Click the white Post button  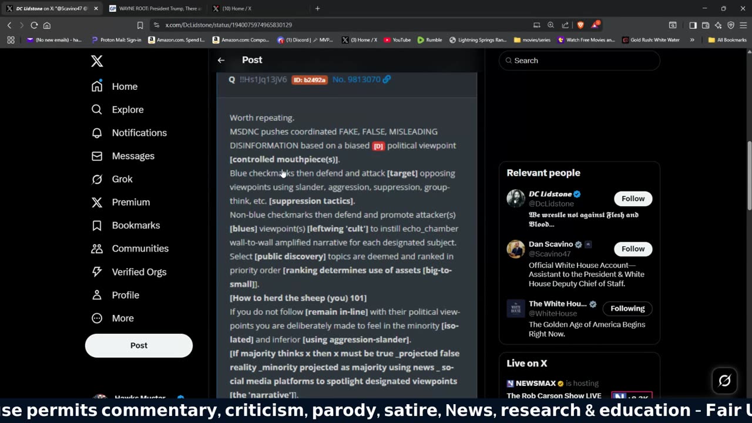[139, 345]
